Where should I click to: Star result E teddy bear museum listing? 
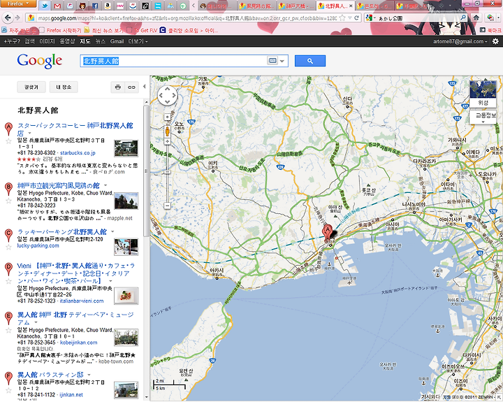click(x=8, y=330)
